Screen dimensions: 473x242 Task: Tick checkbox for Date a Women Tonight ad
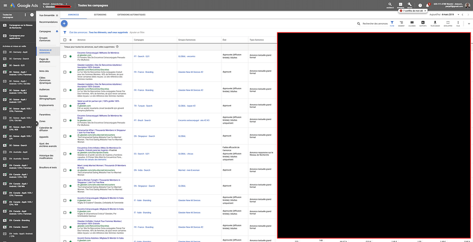(65, 186)
